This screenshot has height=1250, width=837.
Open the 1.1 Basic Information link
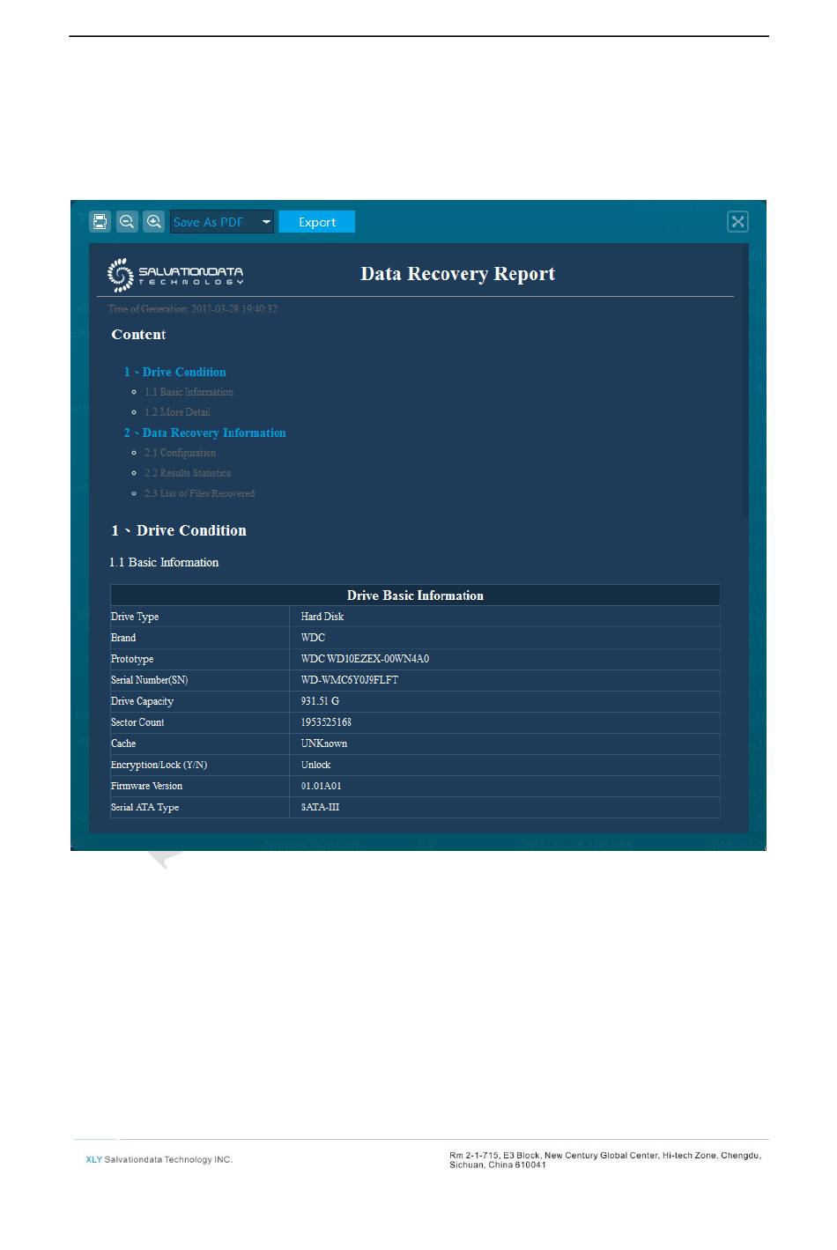(189, 392)
